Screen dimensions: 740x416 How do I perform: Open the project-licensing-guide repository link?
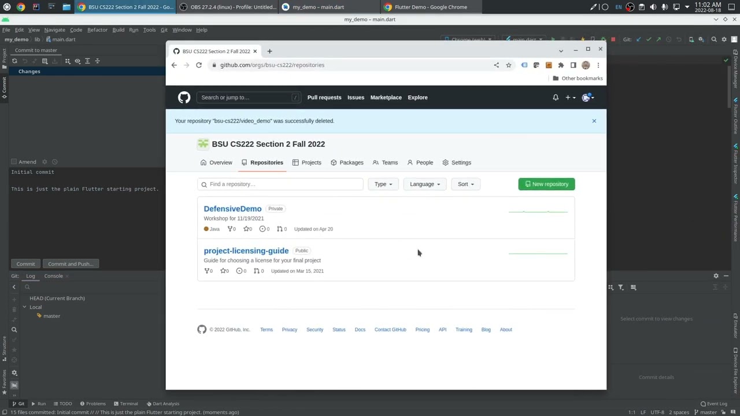[246, 251]
